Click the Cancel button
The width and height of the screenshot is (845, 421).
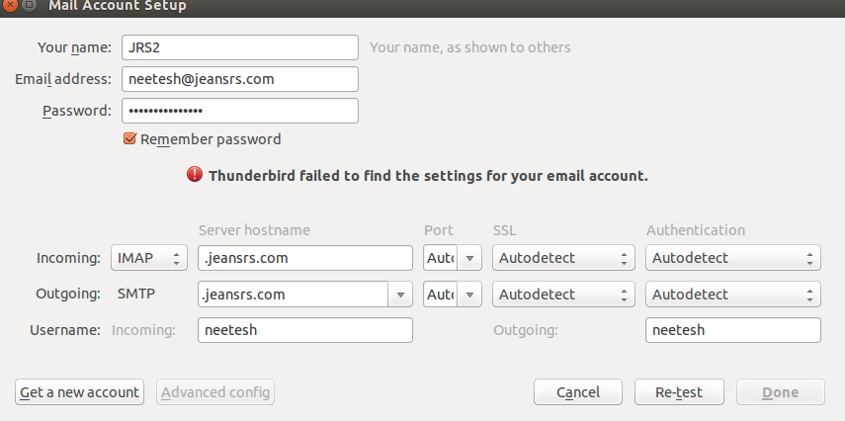578,392
